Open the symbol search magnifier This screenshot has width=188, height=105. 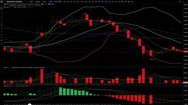26,2
